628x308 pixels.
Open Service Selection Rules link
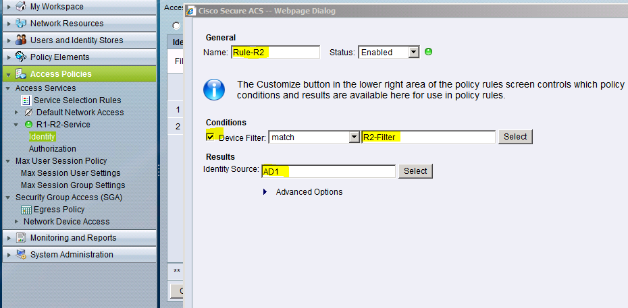tap(77, 100)
